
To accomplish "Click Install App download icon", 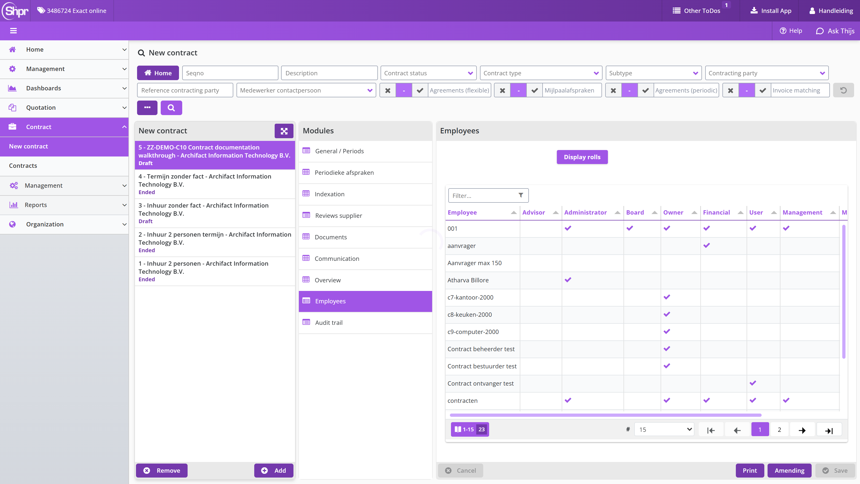I will pyautogui.click(x=754, y=11).
